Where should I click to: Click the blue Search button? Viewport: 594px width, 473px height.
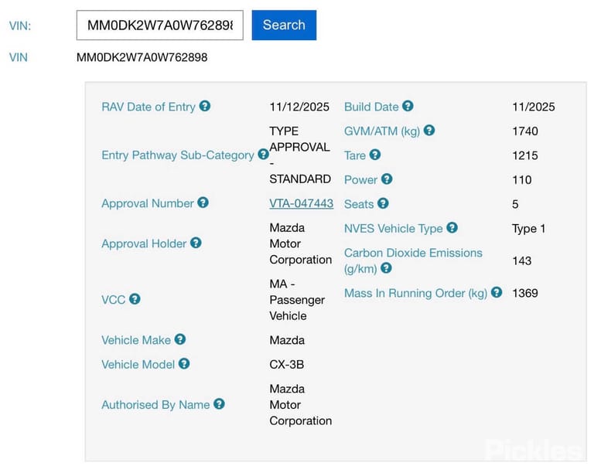[x=284, y=25]
